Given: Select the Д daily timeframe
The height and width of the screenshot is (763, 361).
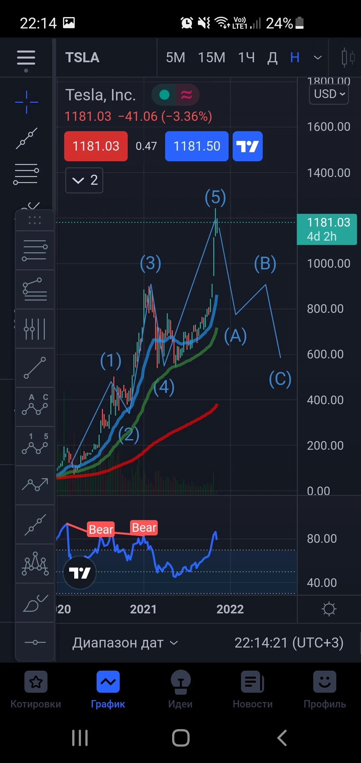Looking at the screenshot, I should click(272, 58).
